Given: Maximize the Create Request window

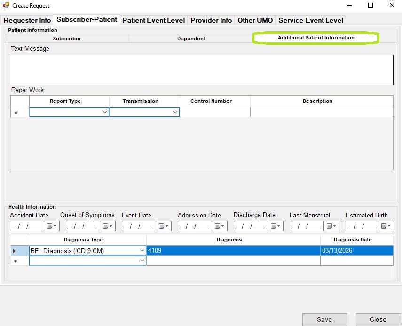Looking at the screenshot, I should tap(370, 5).
